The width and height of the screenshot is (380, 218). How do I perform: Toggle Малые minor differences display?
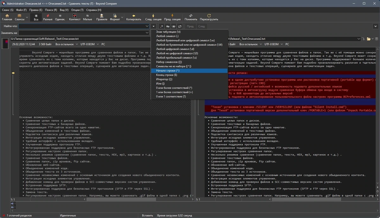point(87,17)
